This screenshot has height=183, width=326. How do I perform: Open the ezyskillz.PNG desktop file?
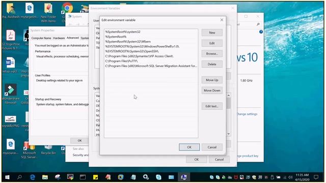tap(10, 121)
